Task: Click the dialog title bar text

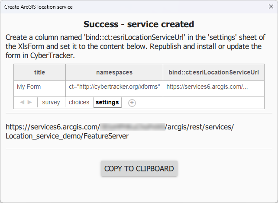Action: click(x=39, y=7)
